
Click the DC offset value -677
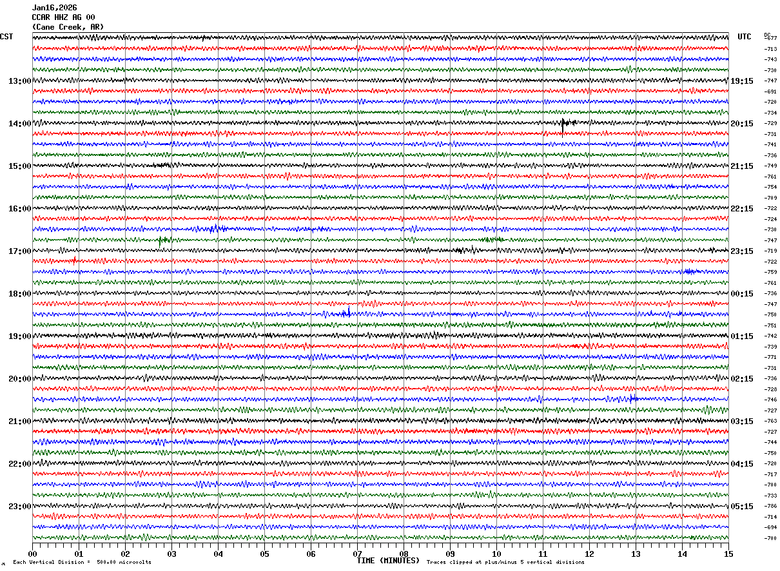pyautogui.click(x=771, y=38)
